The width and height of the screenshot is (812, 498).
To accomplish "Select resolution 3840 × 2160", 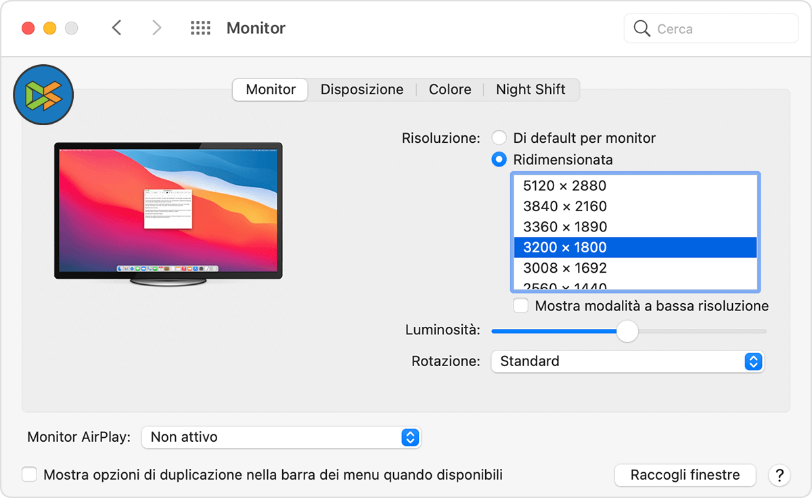I will point(635,206).
